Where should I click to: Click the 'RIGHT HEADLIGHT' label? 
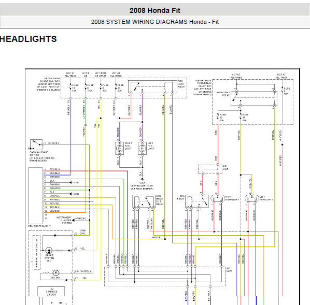[232, 198]
